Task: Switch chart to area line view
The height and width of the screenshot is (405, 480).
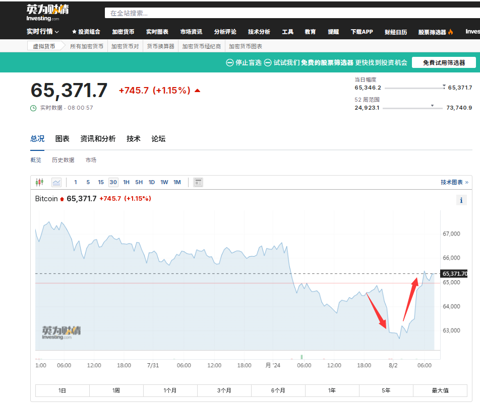Action: pyautogui.click(x=56, y=182)
